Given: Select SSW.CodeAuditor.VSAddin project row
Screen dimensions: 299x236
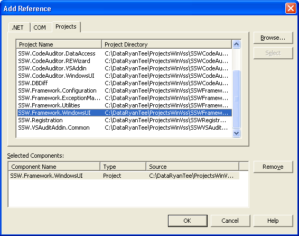Looking at the screenshot, I should coord(125,68).
